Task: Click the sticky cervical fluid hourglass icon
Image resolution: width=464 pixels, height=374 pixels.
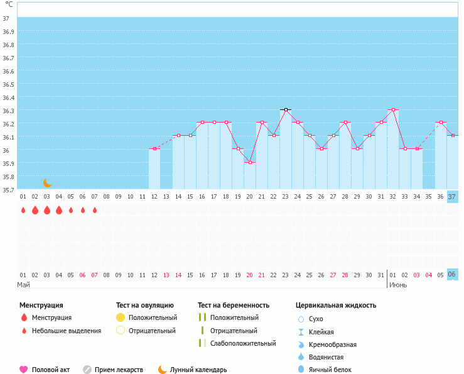Action: coord(301,332)
